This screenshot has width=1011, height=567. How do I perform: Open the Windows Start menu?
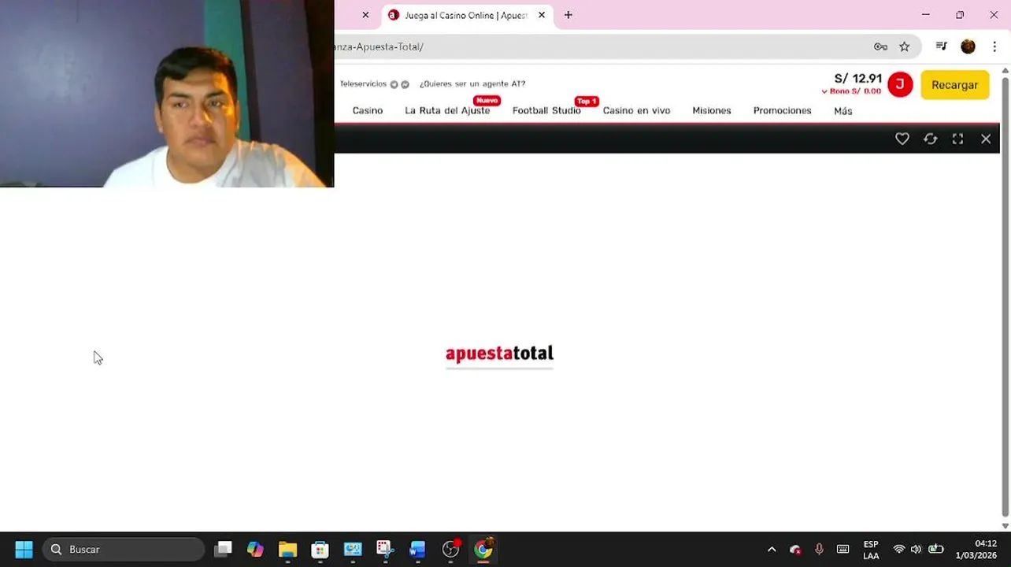click(24, 549)
